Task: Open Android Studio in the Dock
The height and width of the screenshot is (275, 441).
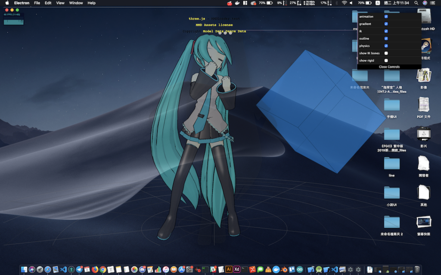Action: [x=319, y=269]
